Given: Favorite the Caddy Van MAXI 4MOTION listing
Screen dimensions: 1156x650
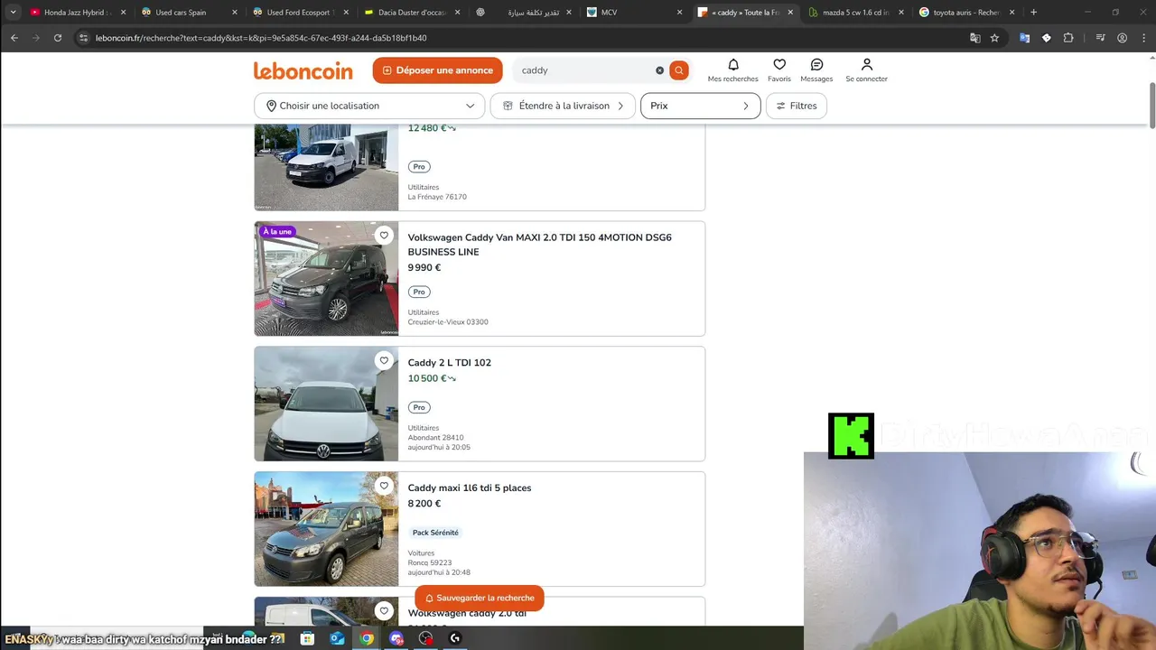Looking at the screenshot, I should (x=384, y=236).
